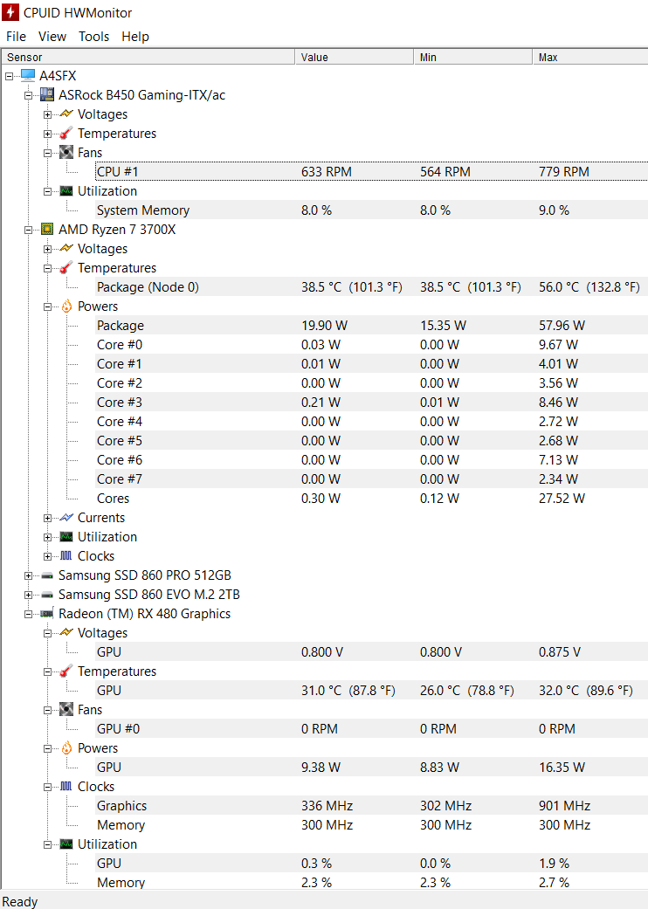Screen dimensions: 648x909
Task: Click the 57.96 W max package power value
Action: 562,325
